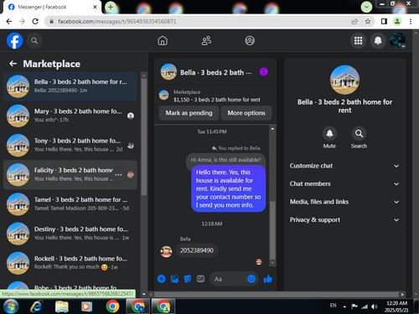Click chat messages scrollbar up arrow
The width and height of the screenshot is (419, 314).
[272, 129]
